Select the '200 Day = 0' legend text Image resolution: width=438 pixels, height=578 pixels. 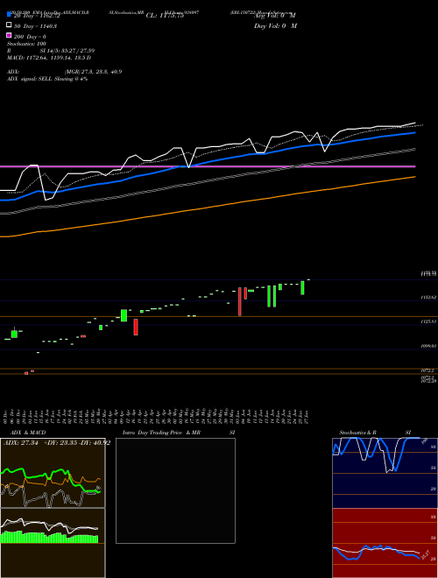[x=31, y=37]
